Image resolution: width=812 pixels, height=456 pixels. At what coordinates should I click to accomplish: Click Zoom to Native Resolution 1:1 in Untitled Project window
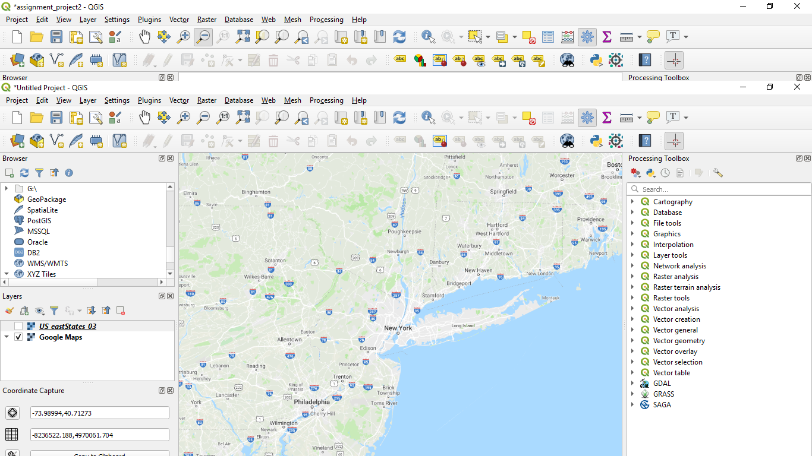pos(223,118)
